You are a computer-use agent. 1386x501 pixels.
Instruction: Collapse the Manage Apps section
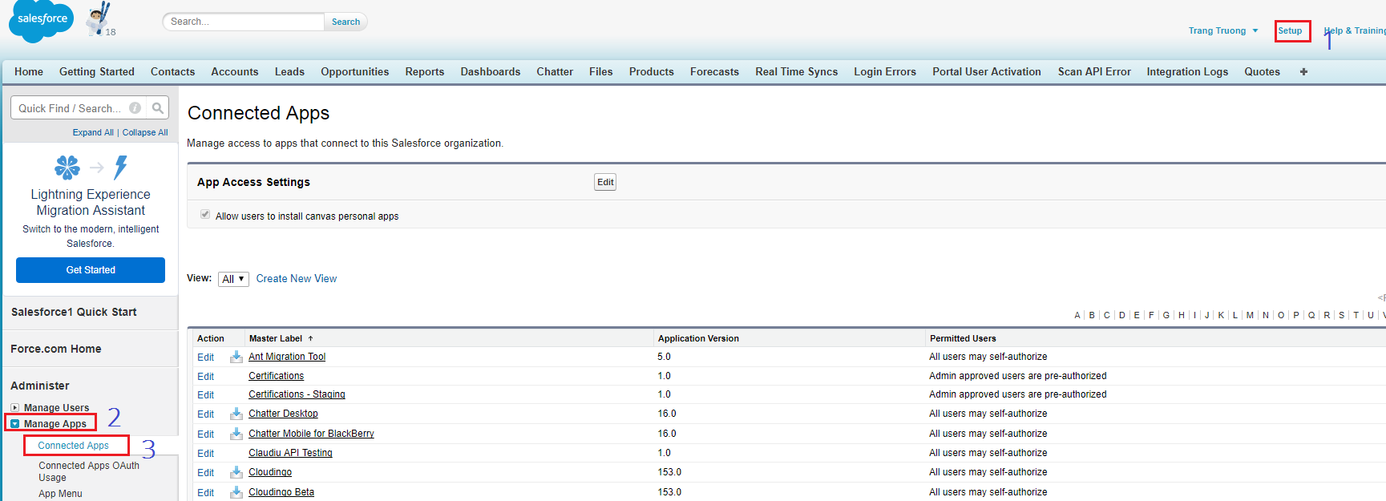click(14, 423)
